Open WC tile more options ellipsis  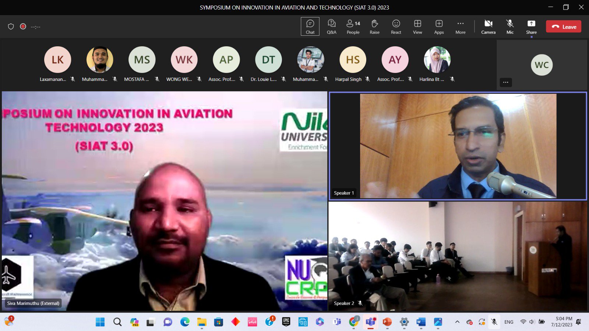coord(505,82)
